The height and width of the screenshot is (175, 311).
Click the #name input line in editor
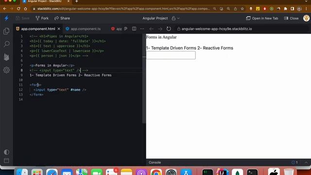(x=60, y=89)
